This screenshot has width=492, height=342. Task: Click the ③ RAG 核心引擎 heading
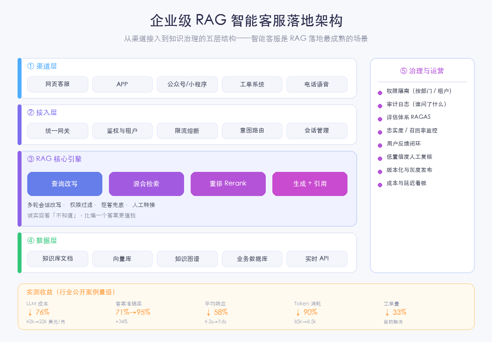(54, 159)
